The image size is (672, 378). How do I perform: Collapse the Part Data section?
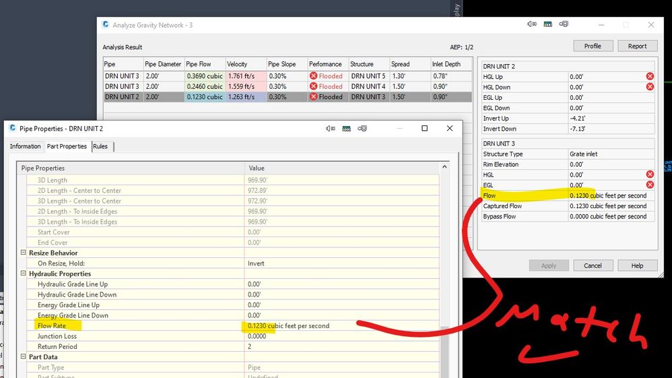[x=23, y=356]
